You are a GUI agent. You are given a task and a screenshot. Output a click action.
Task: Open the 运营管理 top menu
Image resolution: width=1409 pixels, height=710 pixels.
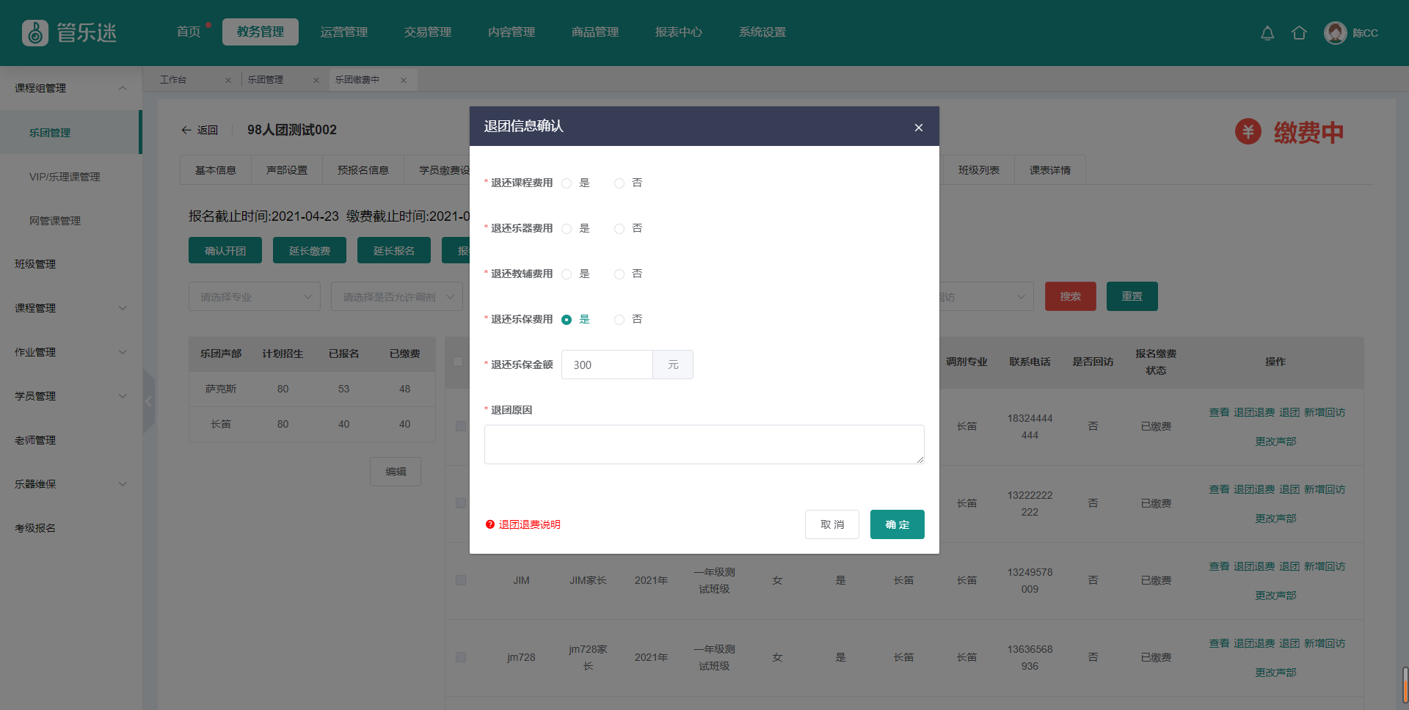344,32
